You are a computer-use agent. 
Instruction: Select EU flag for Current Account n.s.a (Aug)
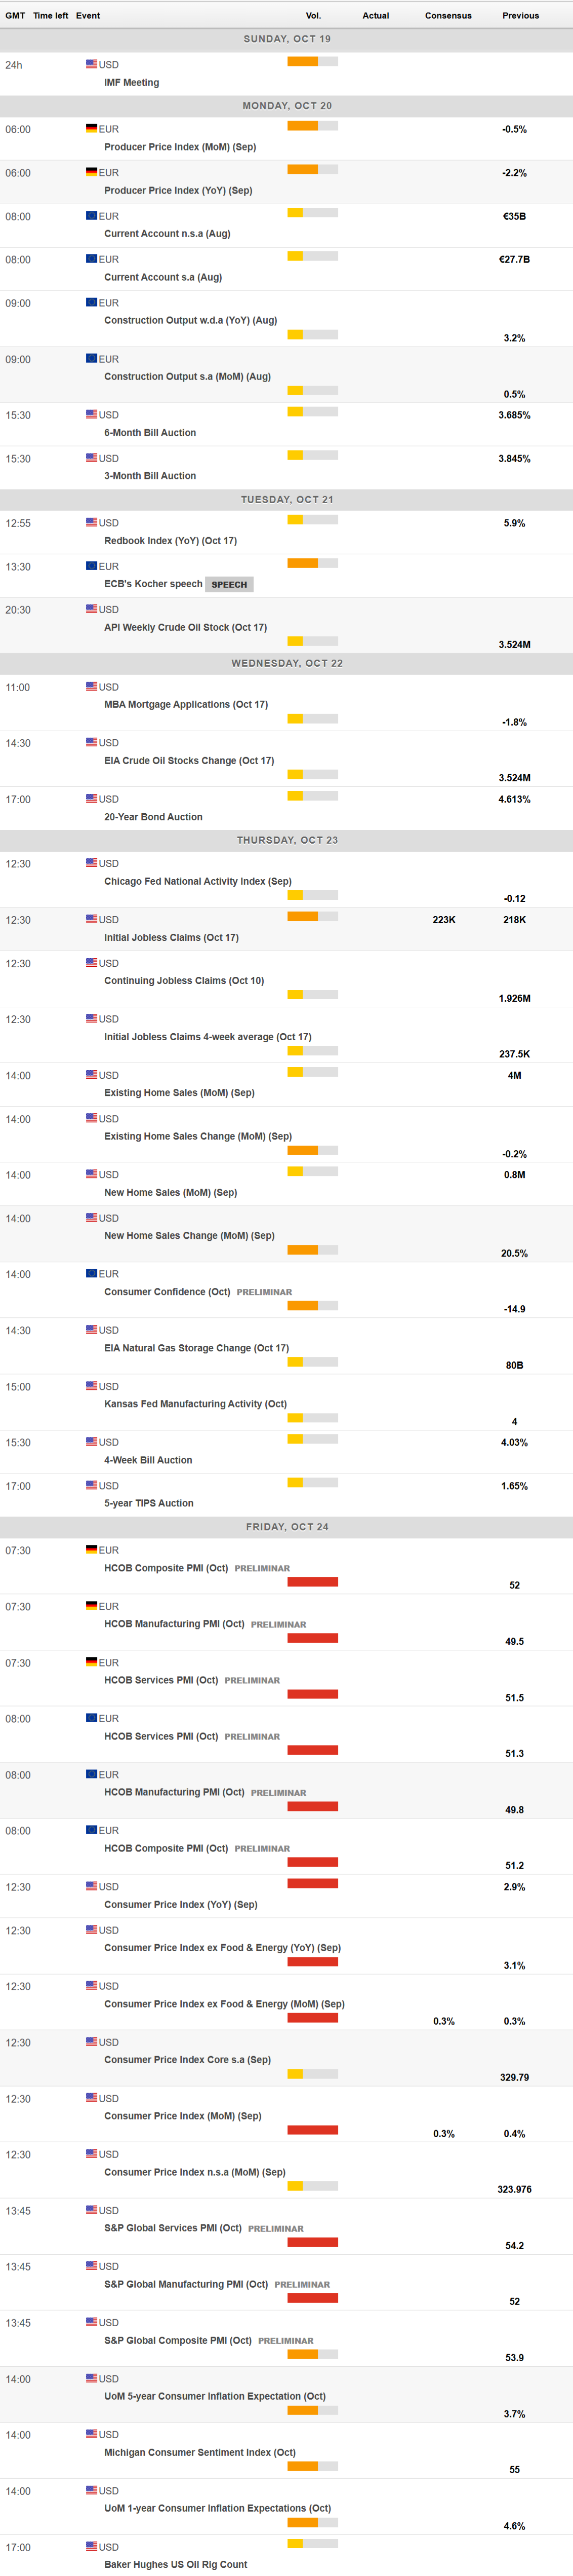point(91,215)
